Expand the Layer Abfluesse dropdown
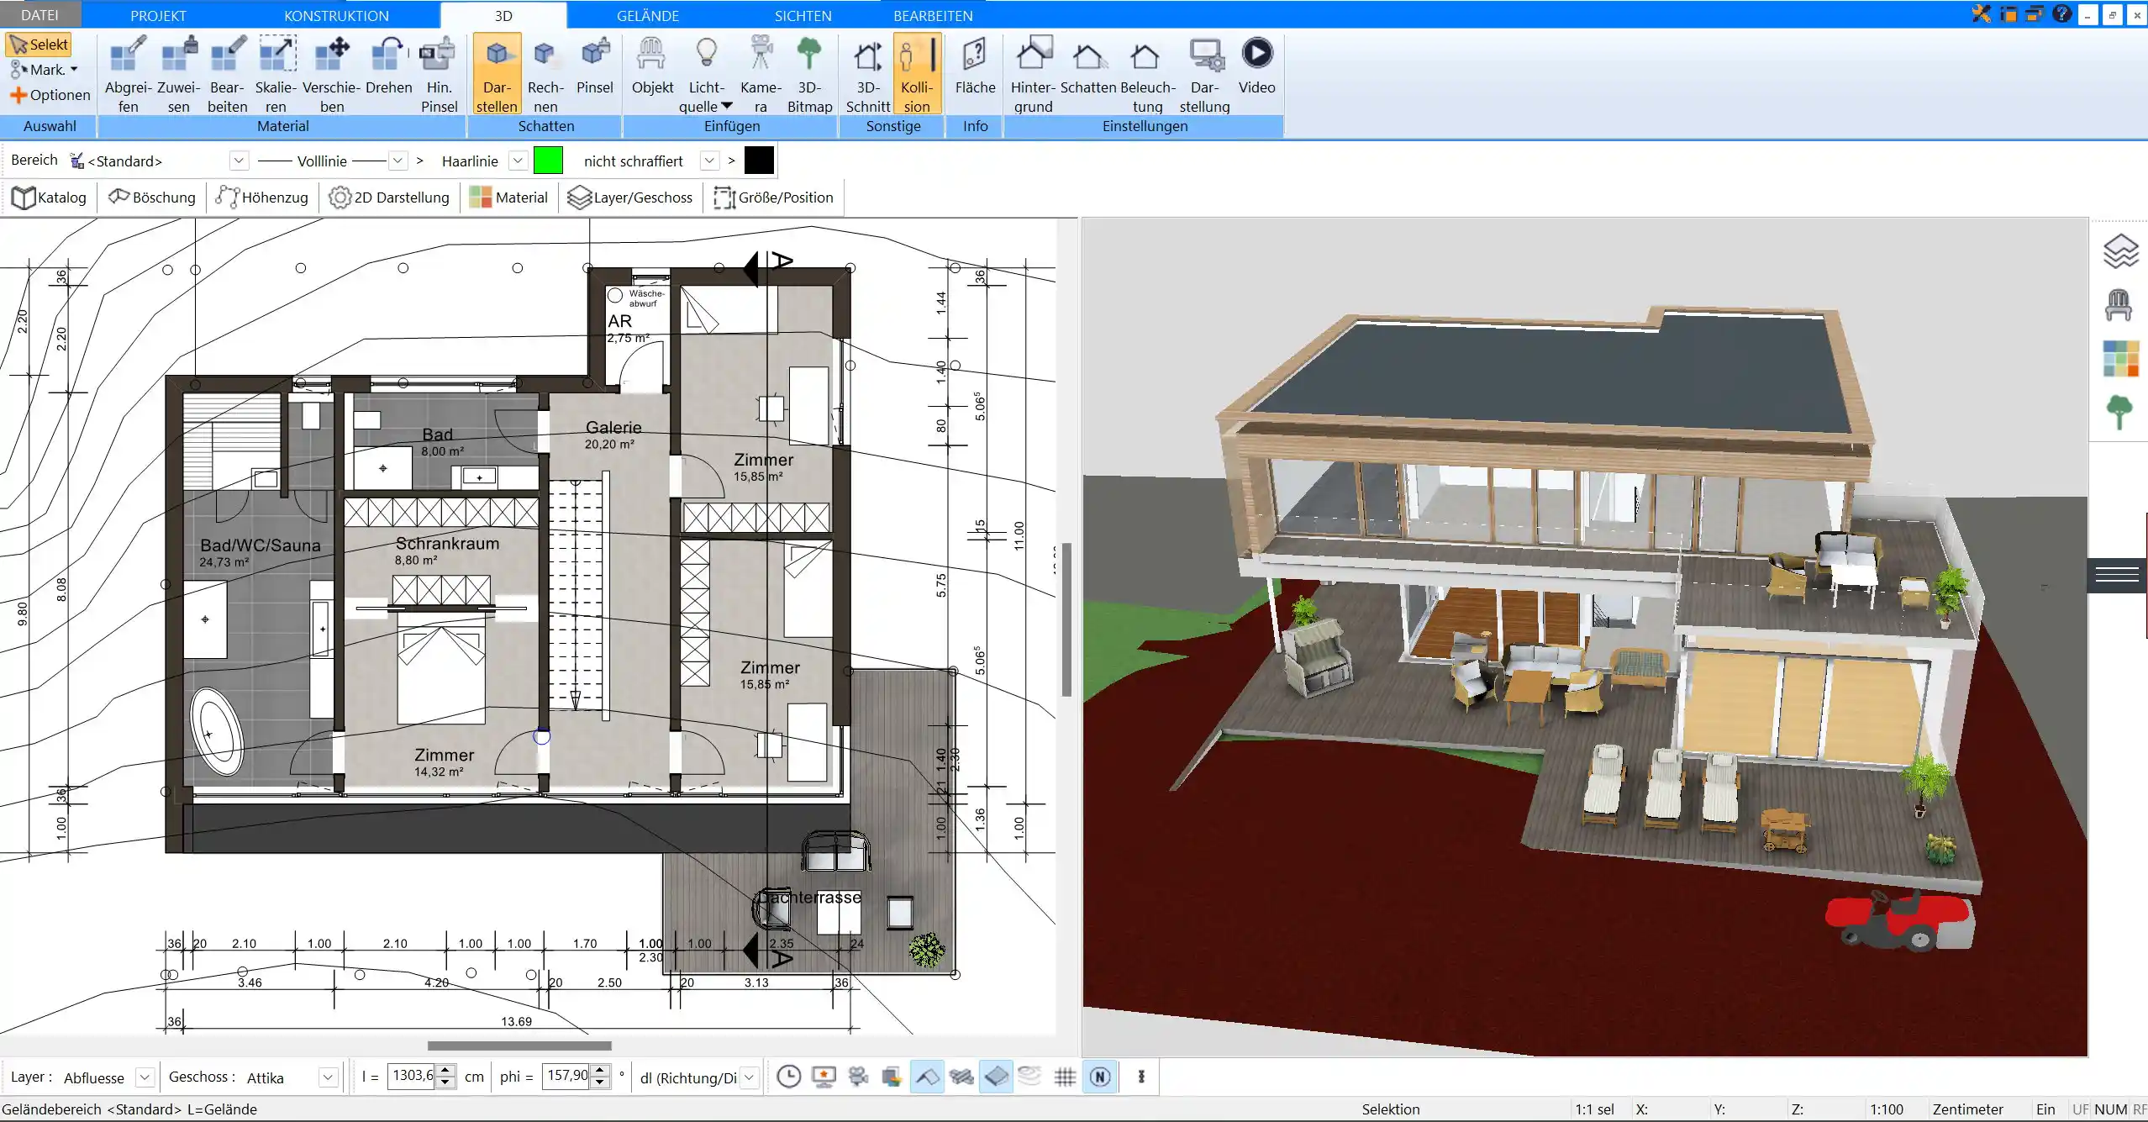2148x1122 pixels. point(145,1077)
